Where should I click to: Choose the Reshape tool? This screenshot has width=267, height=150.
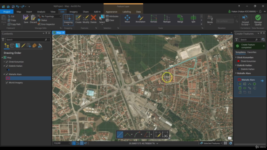[x=167, y=19]
